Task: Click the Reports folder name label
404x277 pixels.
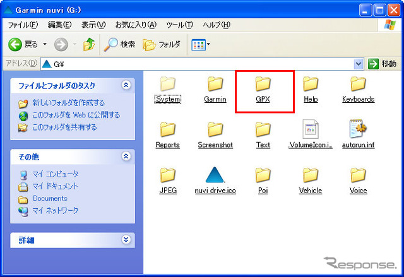Action: pos(168,145)
